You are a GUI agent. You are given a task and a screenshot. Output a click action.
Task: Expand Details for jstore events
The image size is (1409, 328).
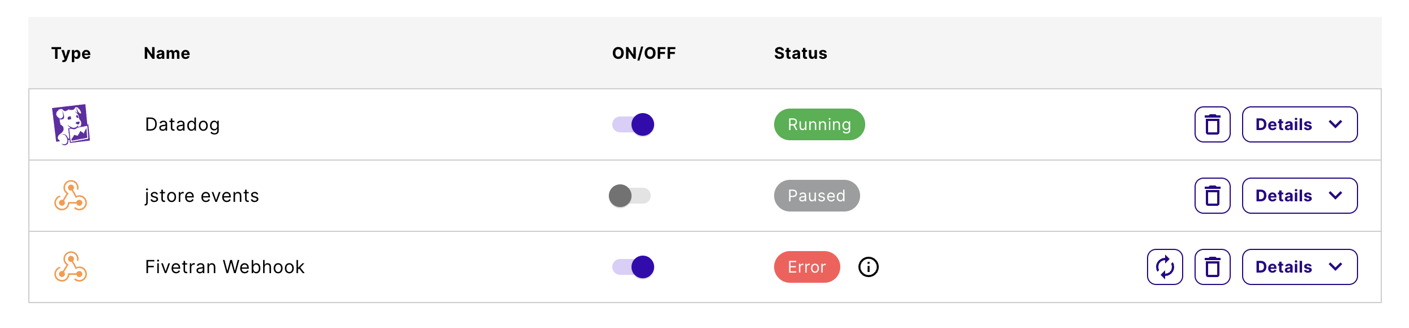pos(1299,196)
